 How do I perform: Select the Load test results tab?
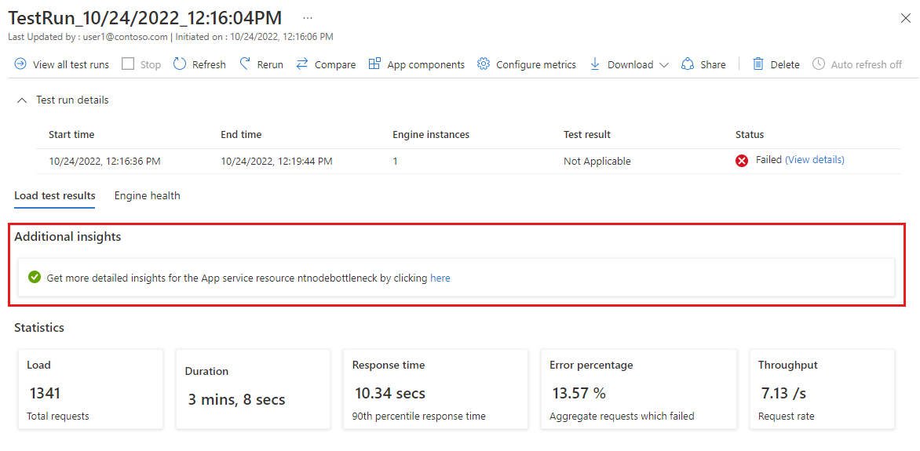(x=55, y=196)
